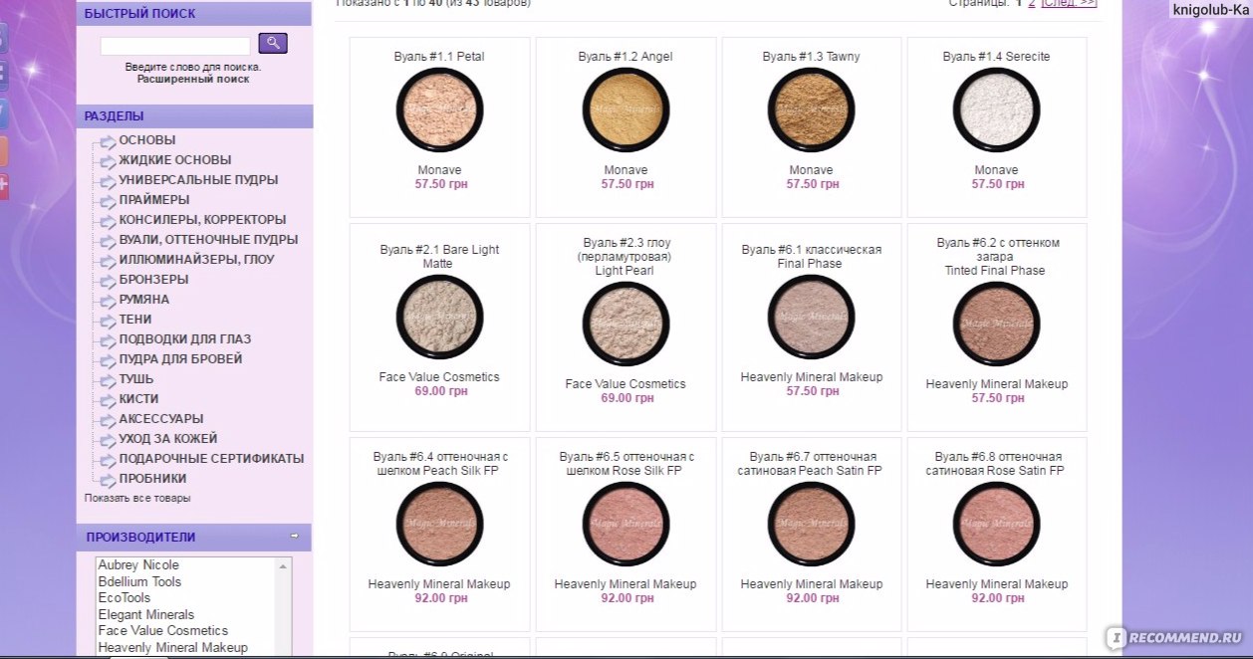The height and width of the screenshot is (659, 1253).
Task: Collapse the ПРОИЗВОДИТЕЛИ panel arrow
Action: (294, 537)
